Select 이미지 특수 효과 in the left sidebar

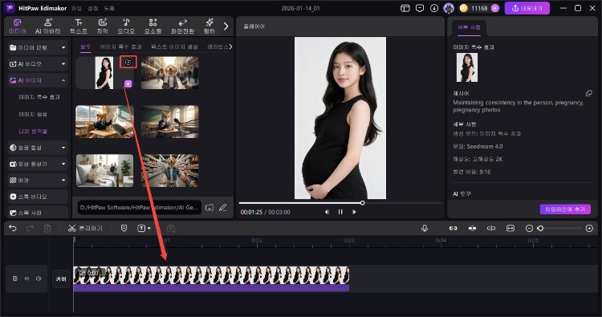tap(39, 97)
